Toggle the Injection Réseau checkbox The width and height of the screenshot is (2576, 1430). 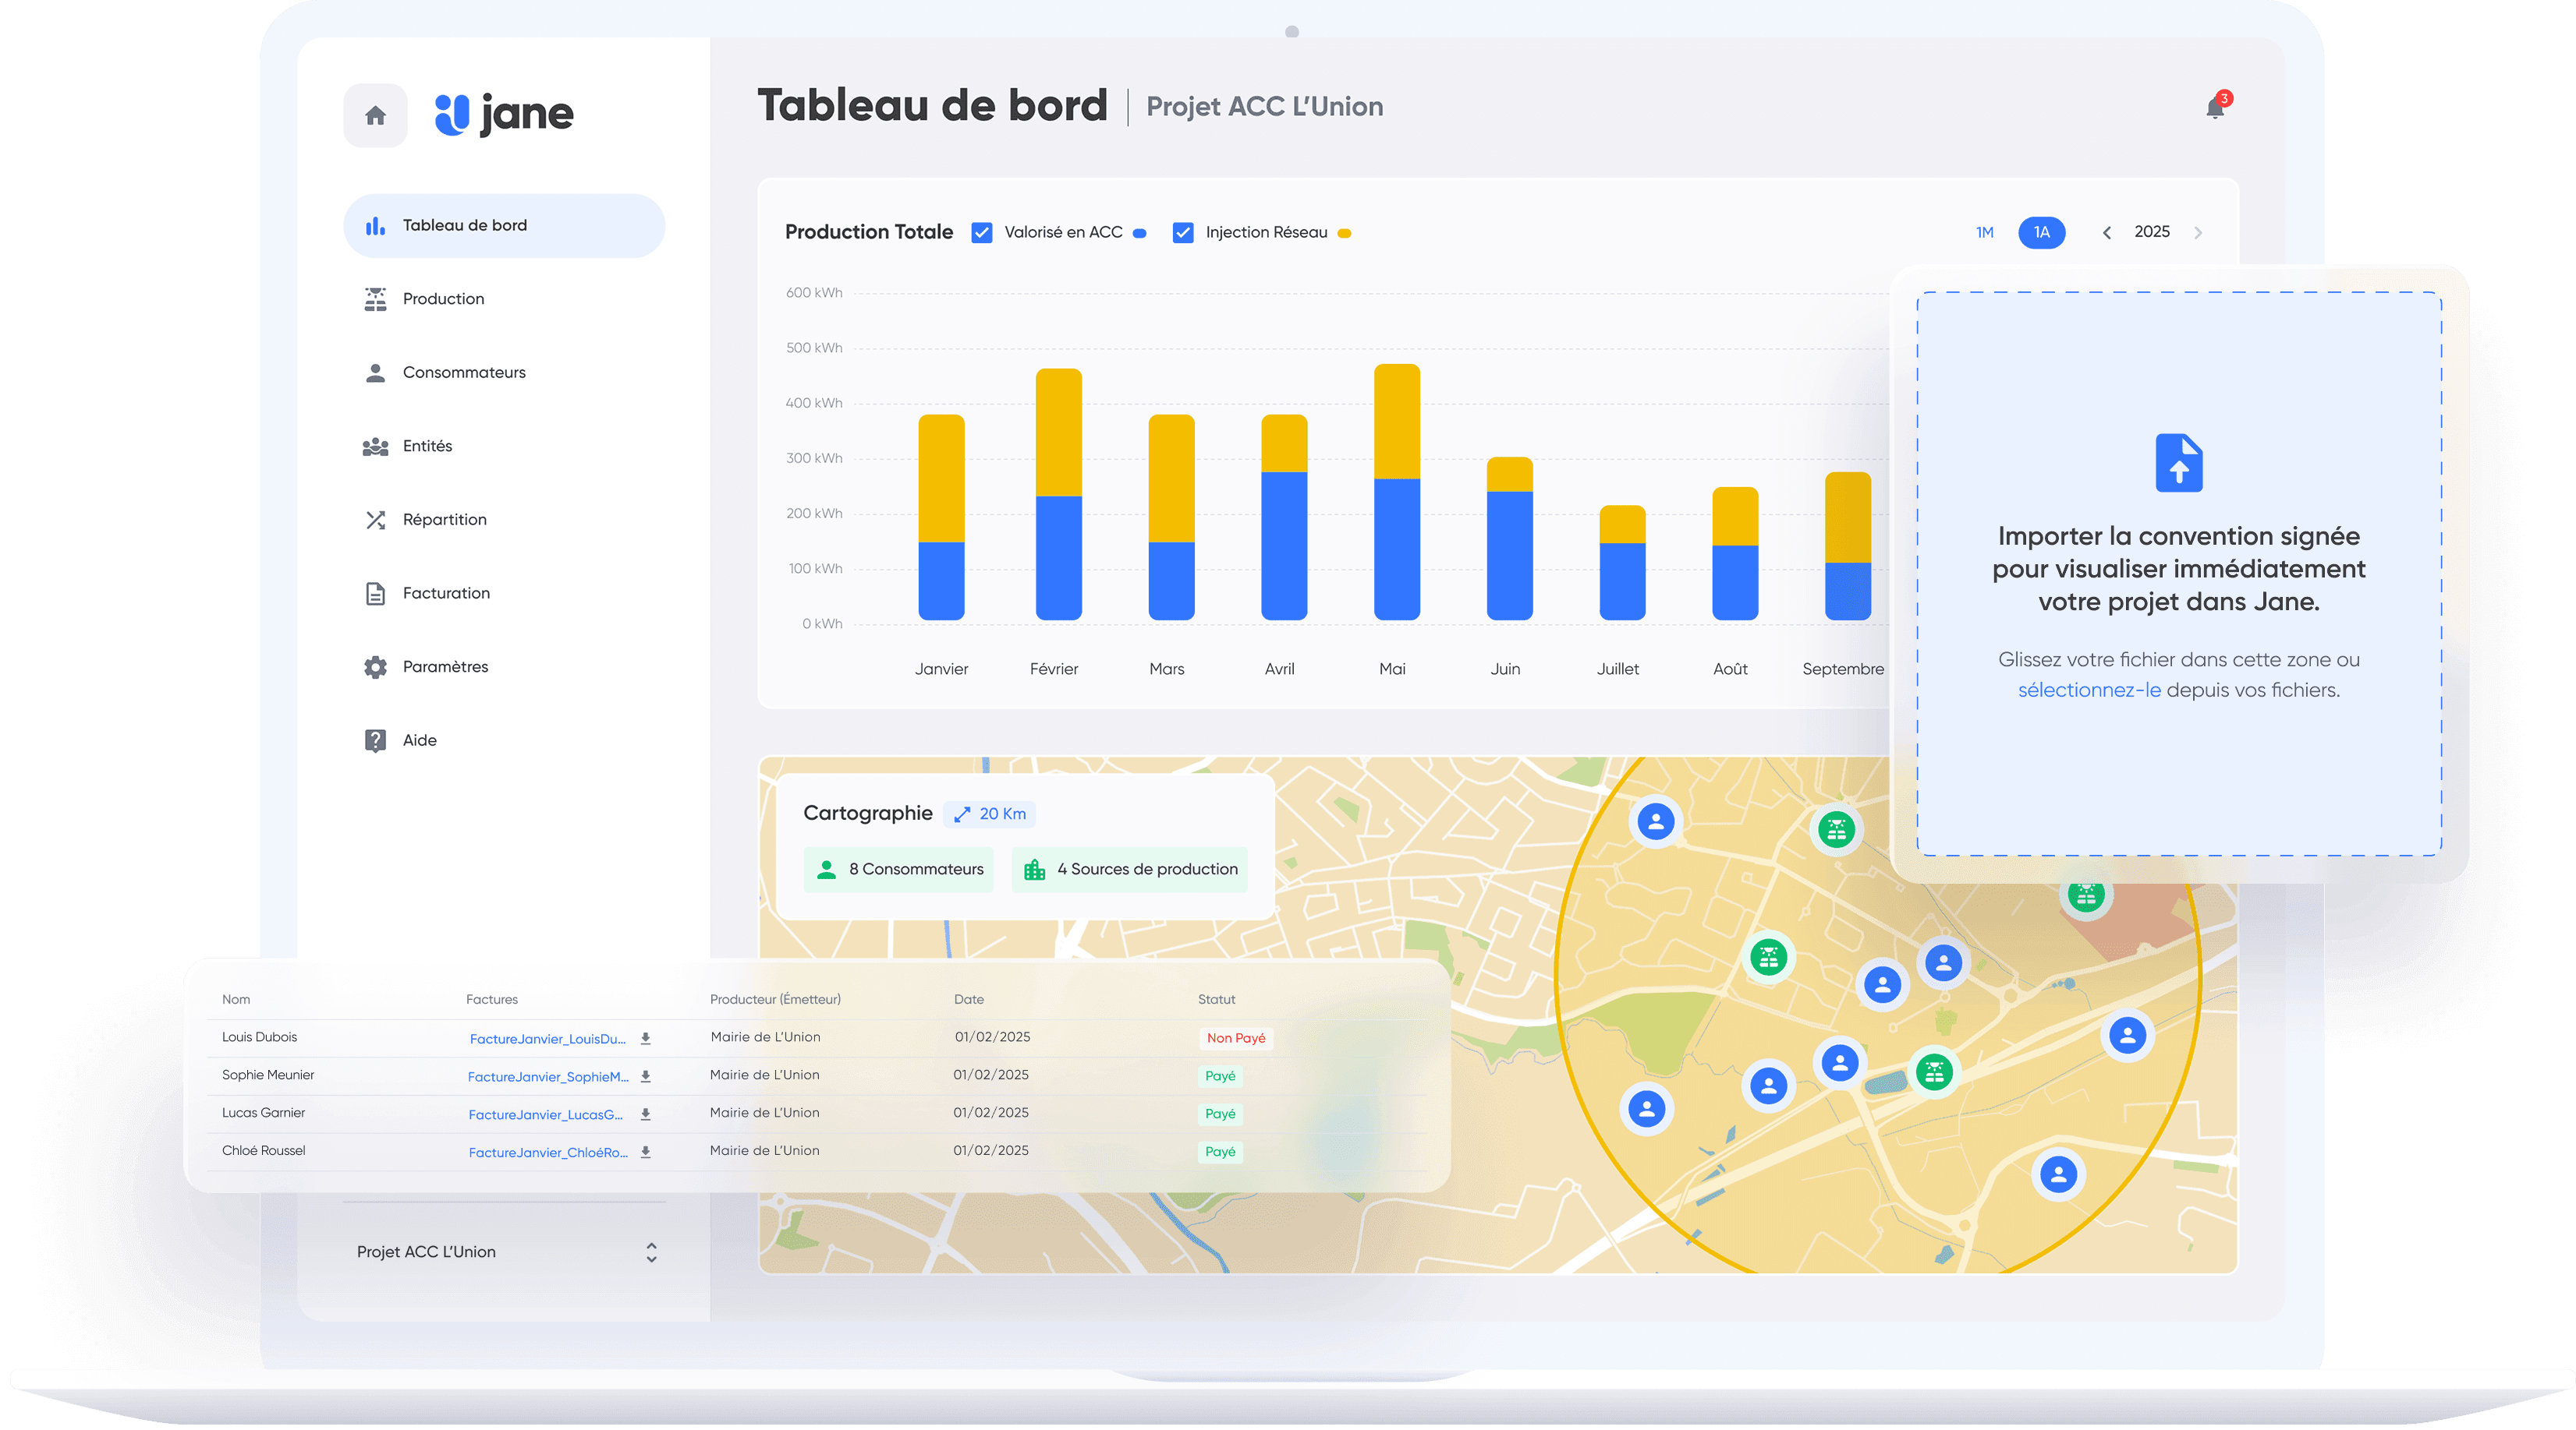tap(1183, 233)
